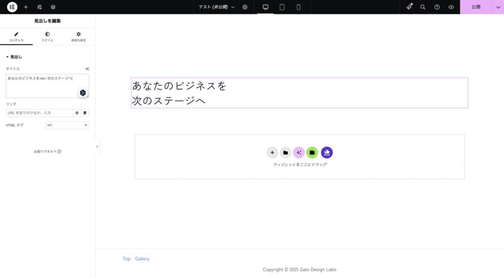Open the finder search icon
Screen dimensions: 504x278
(x=423, y=7)
